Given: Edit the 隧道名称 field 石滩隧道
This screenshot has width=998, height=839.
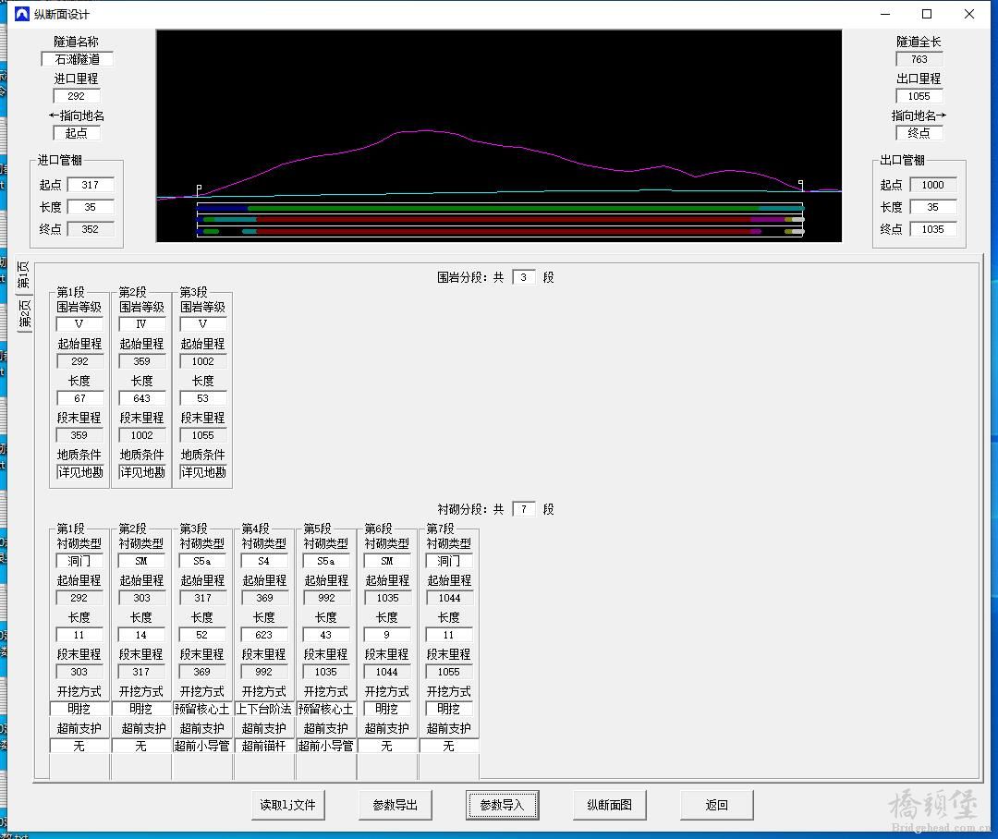Looking at the screenshot, I should [x=77, y=59].
